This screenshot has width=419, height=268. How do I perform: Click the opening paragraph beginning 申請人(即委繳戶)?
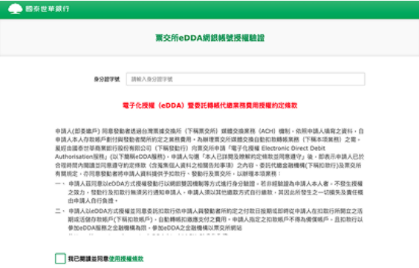pos(209,152)
